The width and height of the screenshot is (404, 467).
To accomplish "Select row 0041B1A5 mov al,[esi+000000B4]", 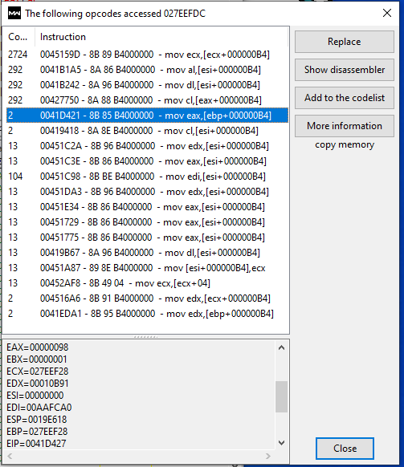I will pos(147,70).
